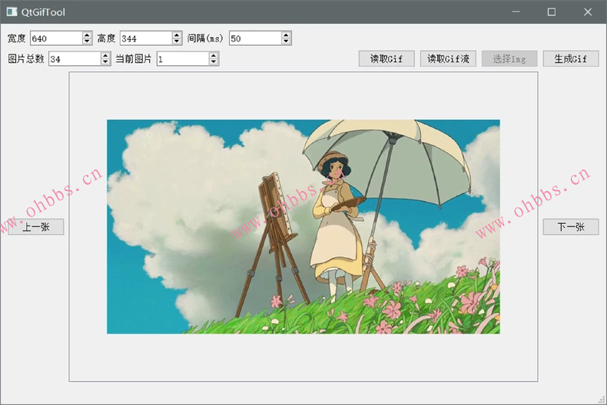The image size is (607, 405).
Task: Increase the 高度 value with up arrow
Action: [x=177, y=35]
